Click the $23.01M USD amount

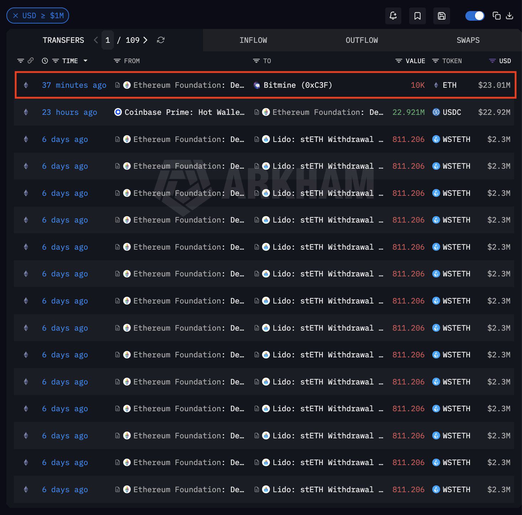[x=494, y=85]
